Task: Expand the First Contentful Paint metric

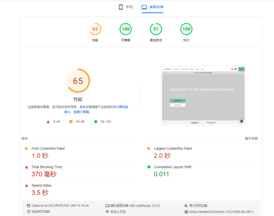Action: (x=48, y=149)
